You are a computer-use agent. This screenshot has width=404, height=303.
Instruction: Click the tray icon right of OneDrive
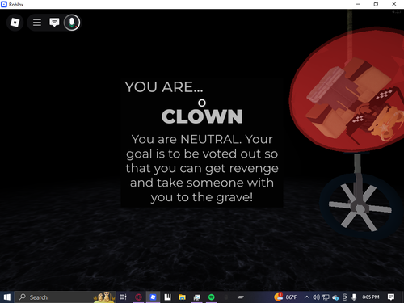pos(345,297)
